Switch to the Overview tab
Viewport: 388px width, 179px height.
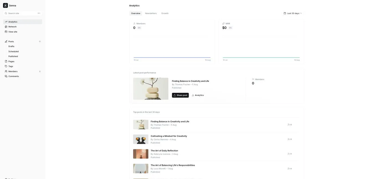[136, 13]
